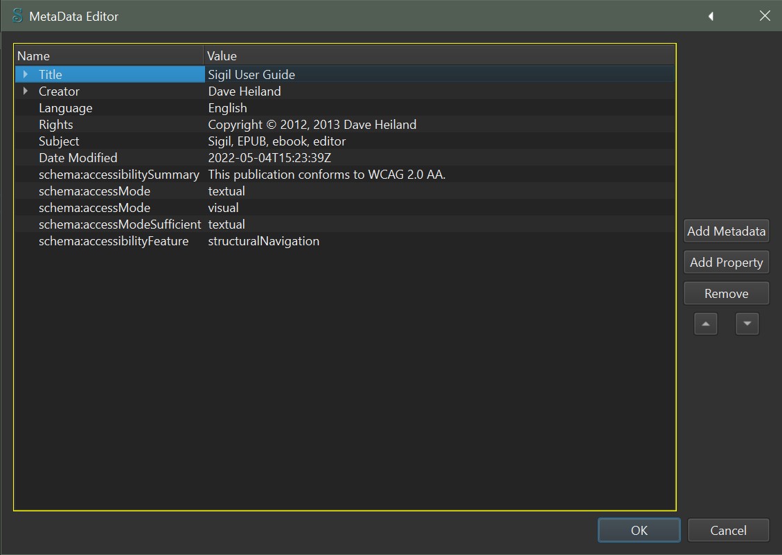Click the 'English' language value

point(227,108)
